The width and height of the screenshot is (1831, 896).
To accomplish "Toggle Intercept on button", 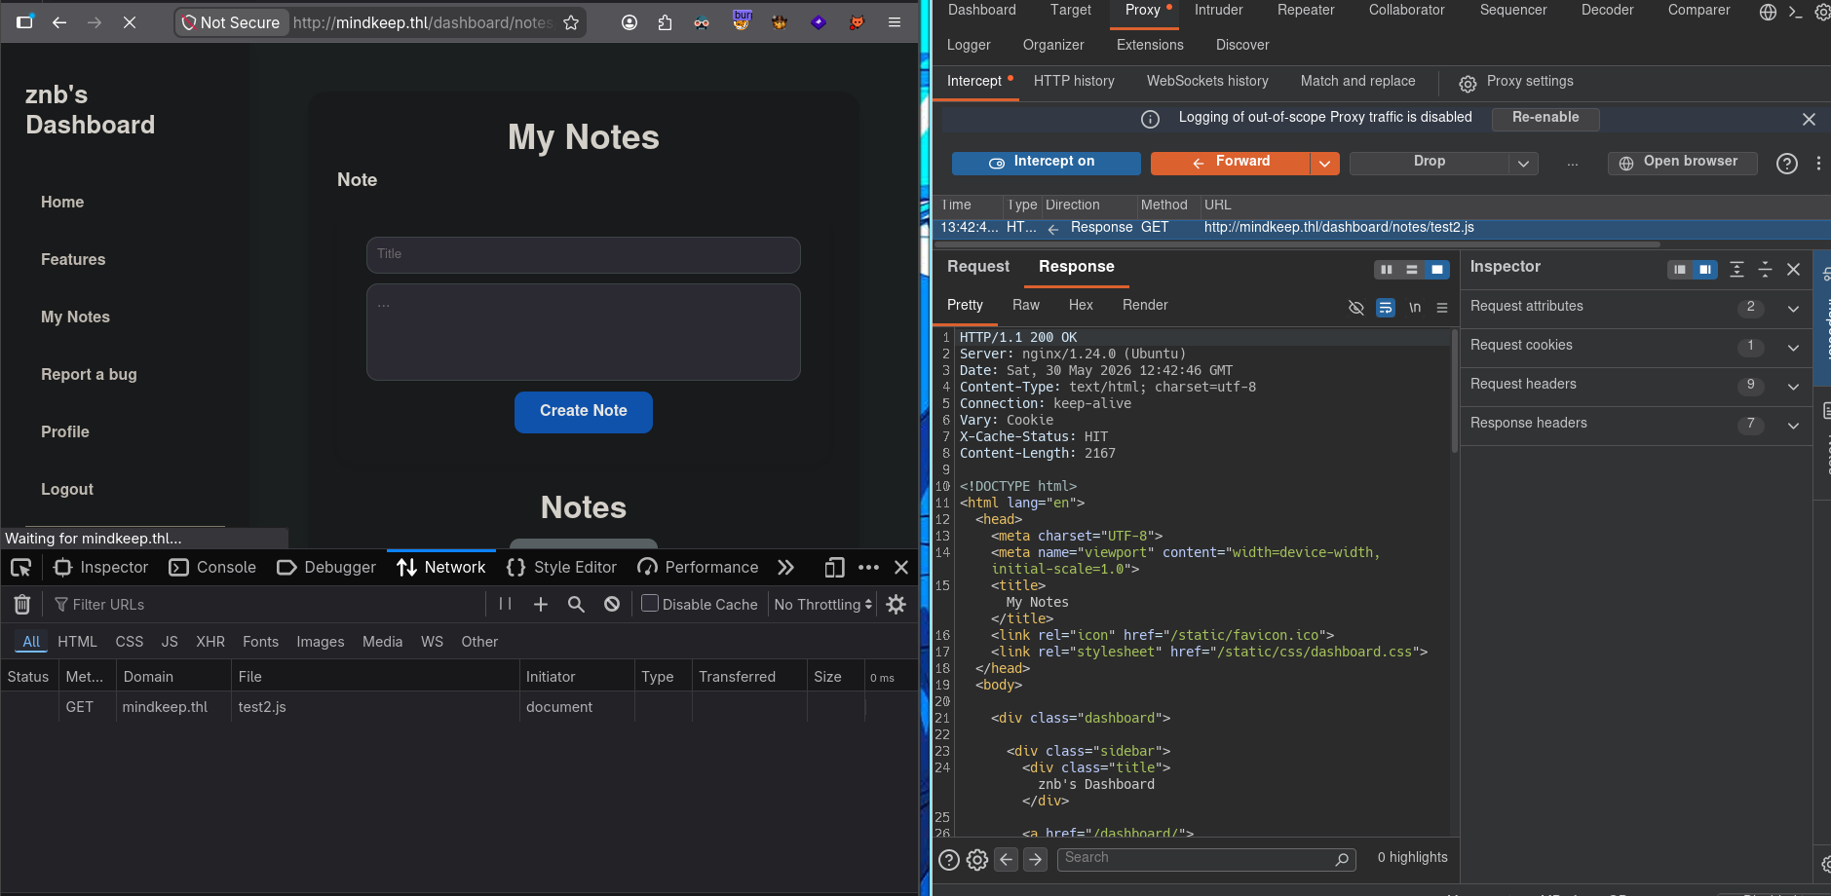I will point(1046,163).
